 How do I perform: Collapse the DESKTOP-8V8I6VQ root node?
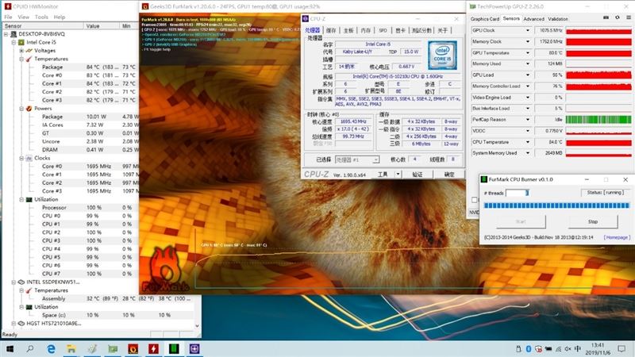point(6,34)
